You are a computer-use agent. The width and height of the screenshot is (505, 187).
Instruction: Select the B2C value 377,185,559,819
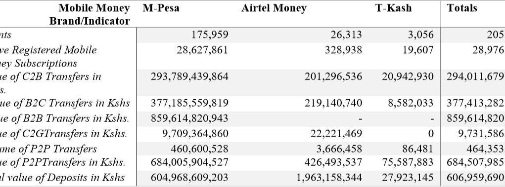tap(190, 103)
